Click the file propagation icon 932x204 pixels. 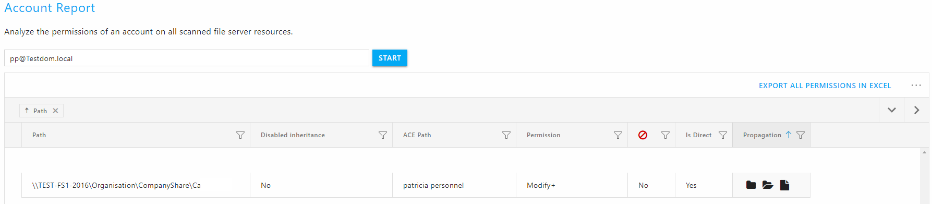(784, 185)
